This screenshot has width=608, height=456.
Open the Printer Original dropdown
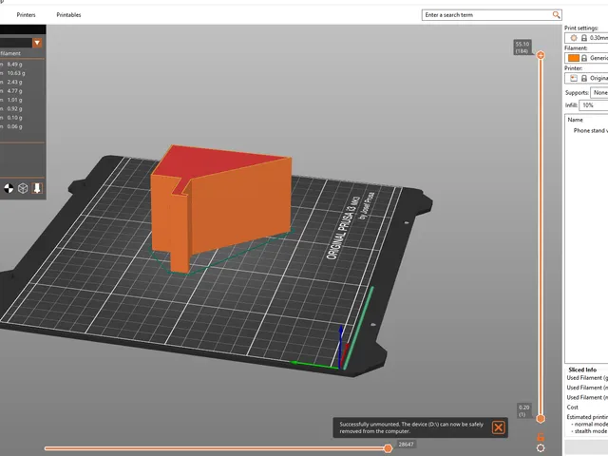click(586, 78)
